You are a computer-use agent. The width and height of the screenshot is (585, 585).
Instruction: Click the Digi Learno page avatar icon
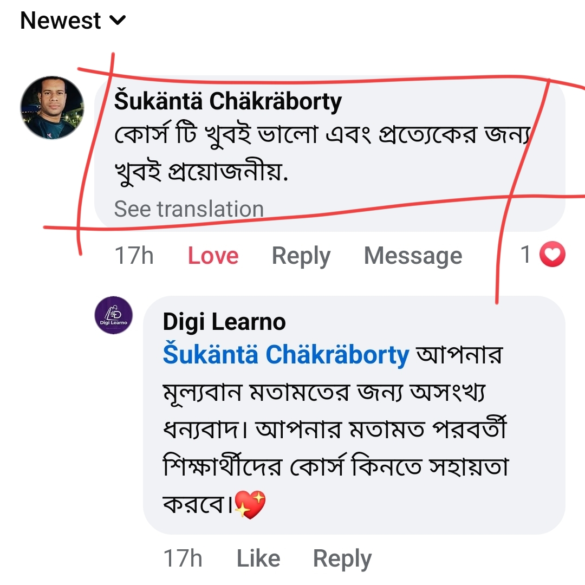113,315
